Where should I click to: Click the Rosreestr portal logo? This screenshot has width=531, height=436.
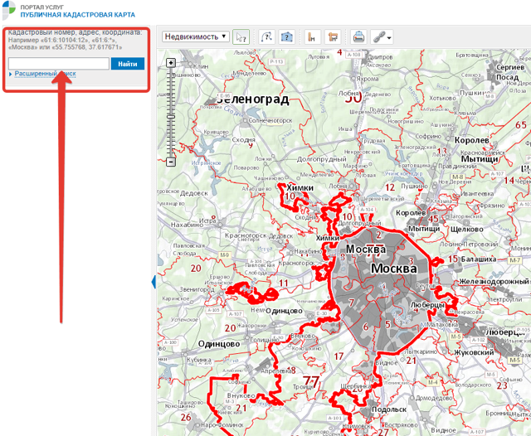(8, 10)
